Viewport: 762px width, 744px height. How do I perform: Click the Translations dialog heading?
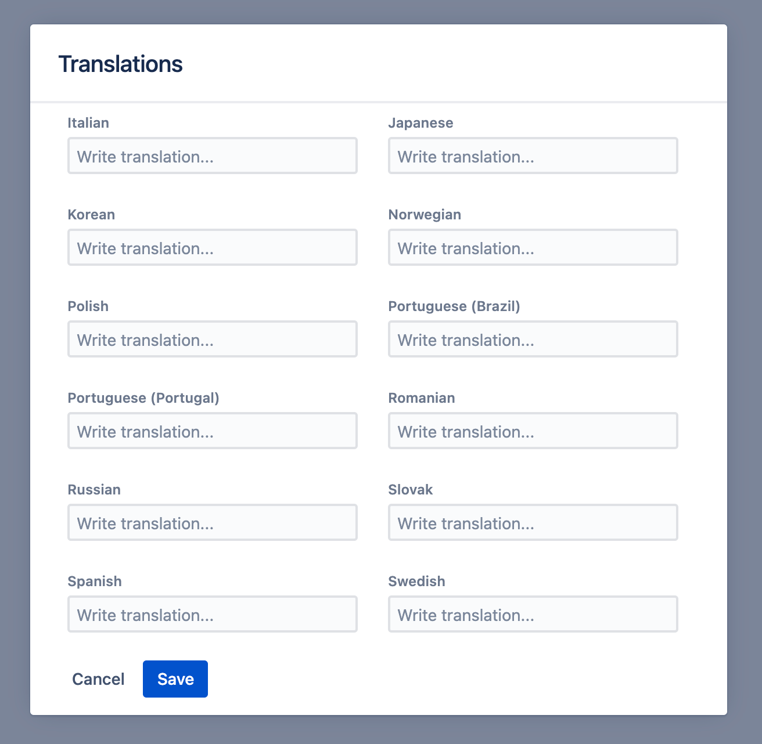(x=121, y=64)
